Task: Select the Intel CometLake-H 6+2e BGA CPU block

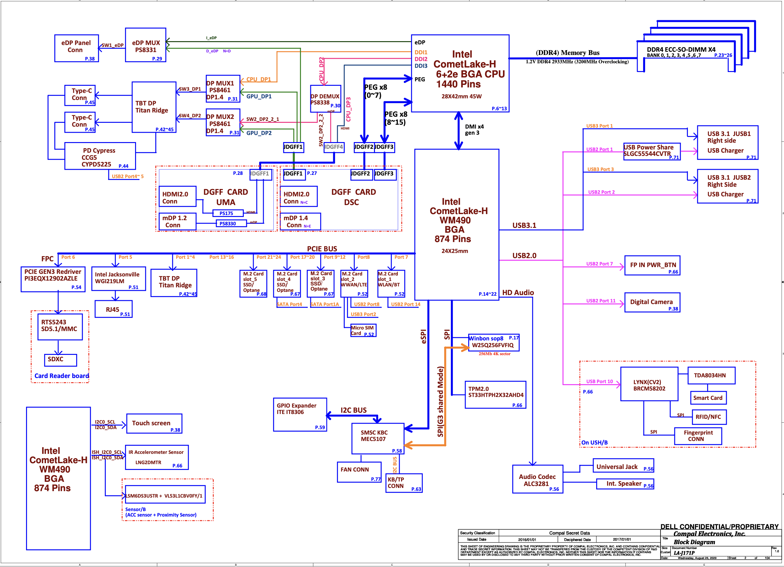Action: pyautogui.click(x=460, y=73)
